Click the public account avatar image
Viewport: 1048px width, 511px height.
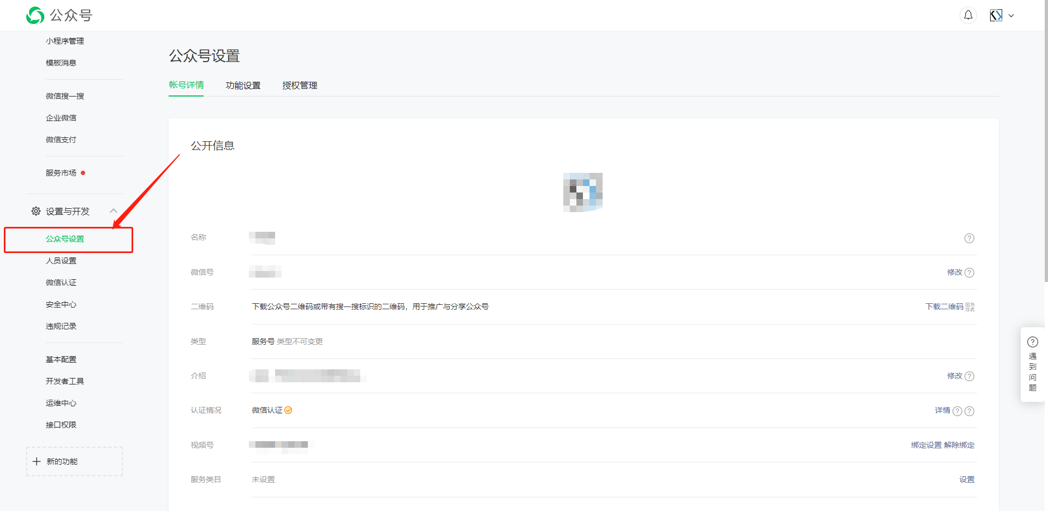coord(583,193)
